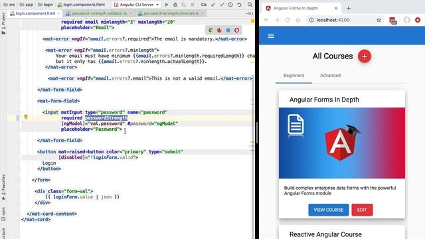Open the red extension with badge icon
This screenshot has width=425, height=239.
(x=392, y=21)
